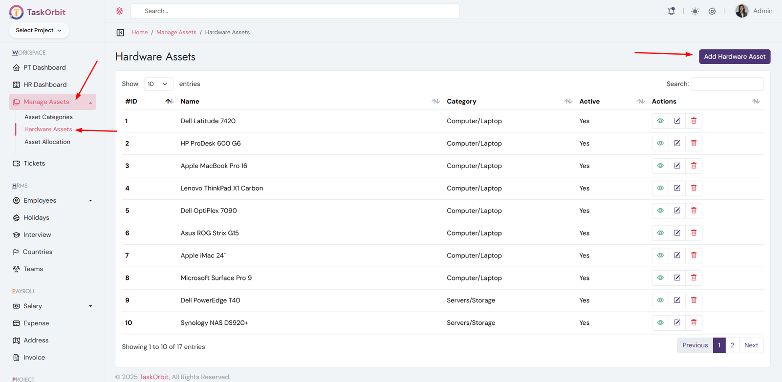The width and height of the screenshot is (782, 382).
Task: Collapse sidebar using breadcrumb panel icon
Action: point(120,33)
